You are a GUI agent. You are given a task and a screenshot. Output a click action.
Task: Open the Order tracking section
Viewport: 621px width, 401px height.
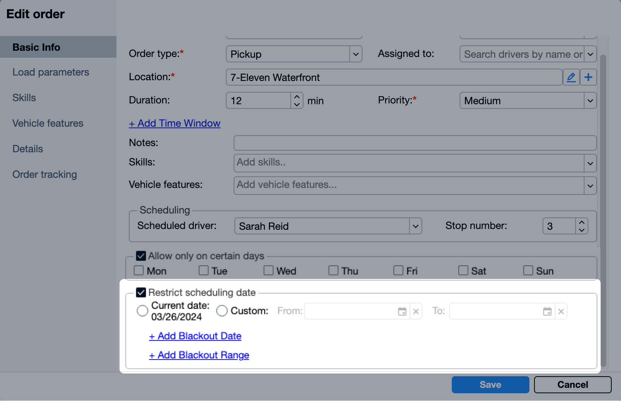45,175
